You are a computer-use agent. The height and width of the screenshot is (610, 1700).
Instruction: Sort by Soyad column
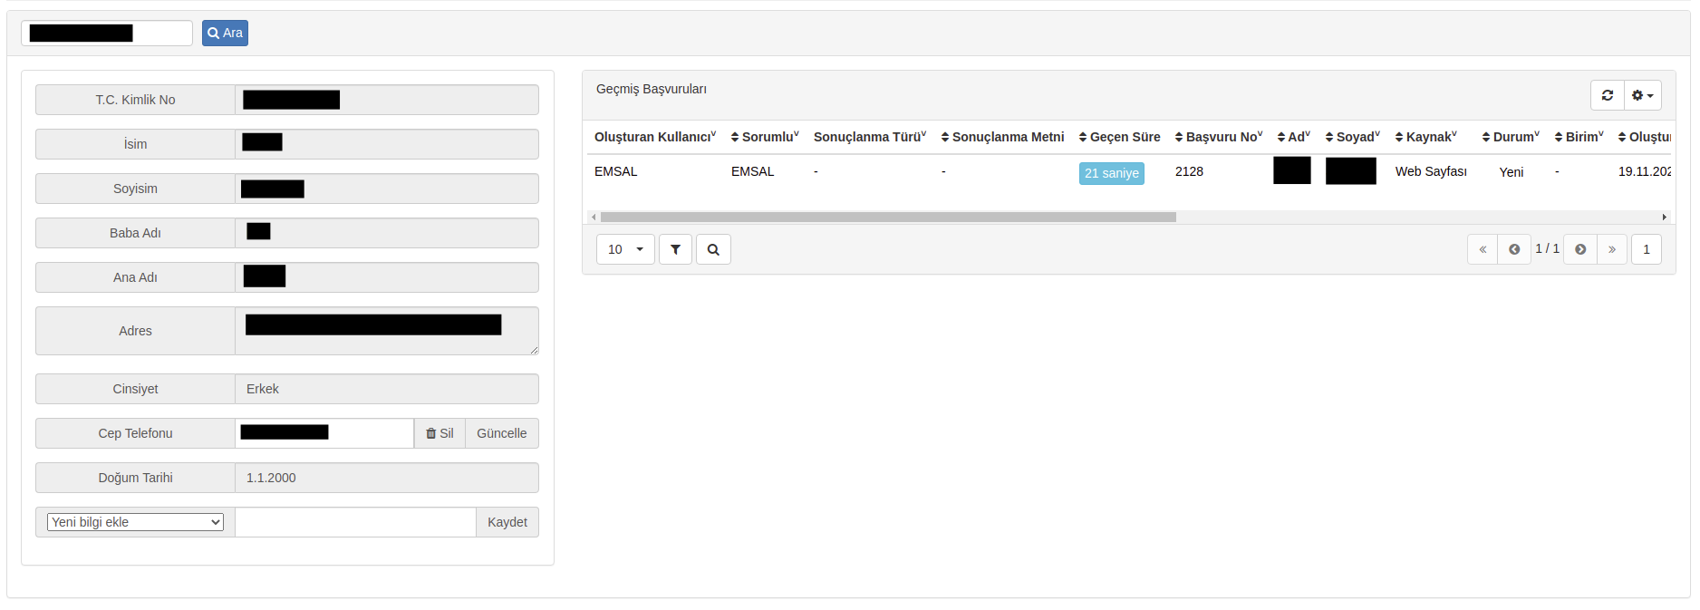[1352, 137]
